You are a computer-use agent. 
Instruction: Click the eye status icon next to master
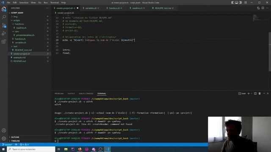click(x=16, y=144)
